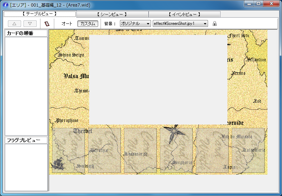The height and width of the screenshot is (196, 282).
Task: Click inside the card order list box
Action: 26,86
